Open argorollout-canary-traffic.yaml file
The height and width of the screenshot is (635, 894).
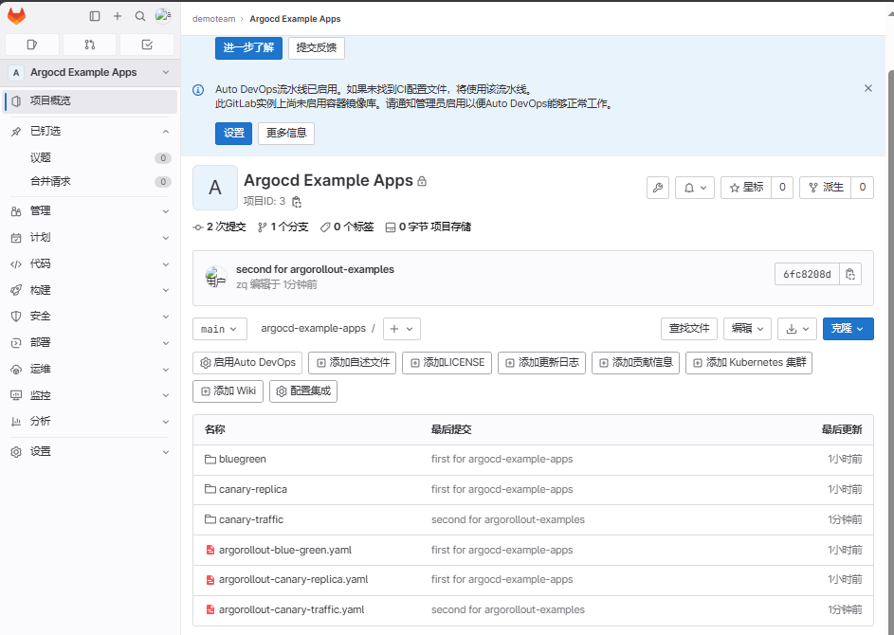(291, 609)
